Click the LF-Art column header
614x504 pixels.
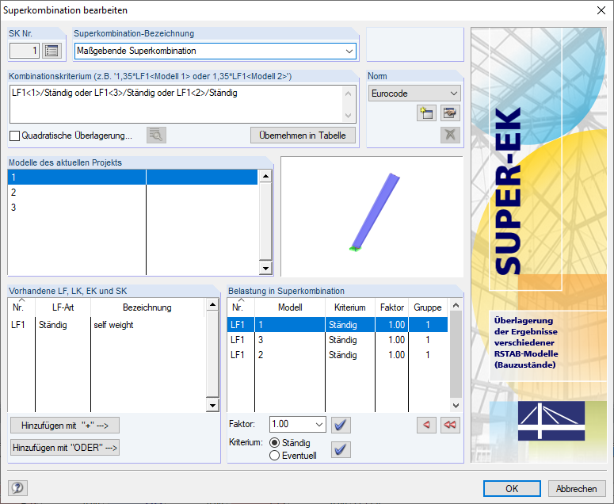[x=63, y=307]
